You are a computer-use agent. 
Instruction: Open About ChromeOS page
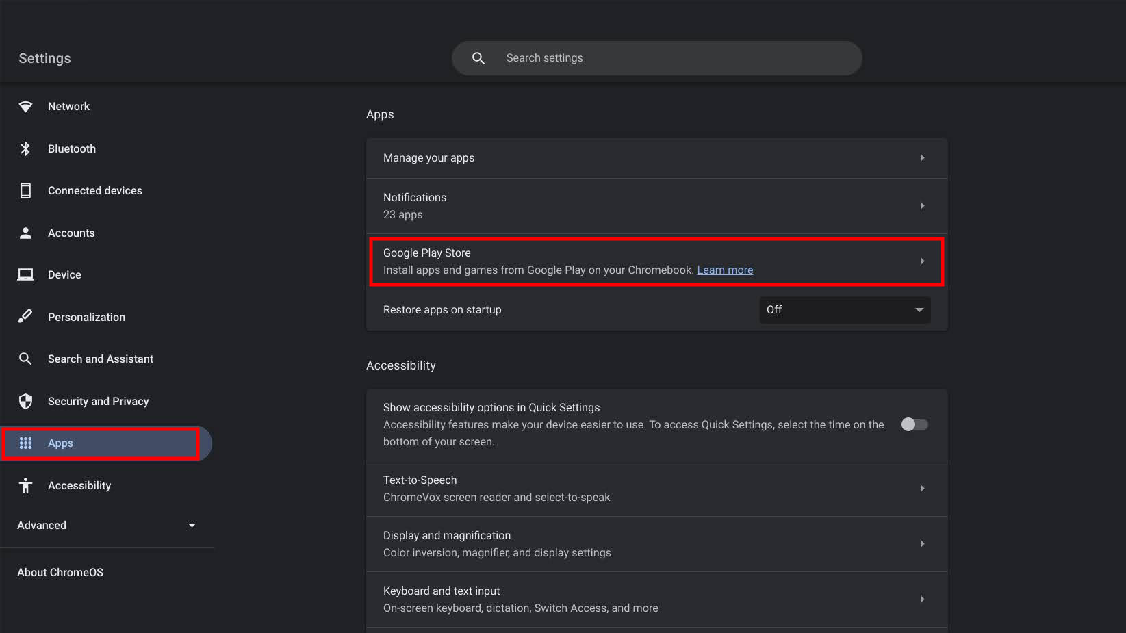point(60,572)
